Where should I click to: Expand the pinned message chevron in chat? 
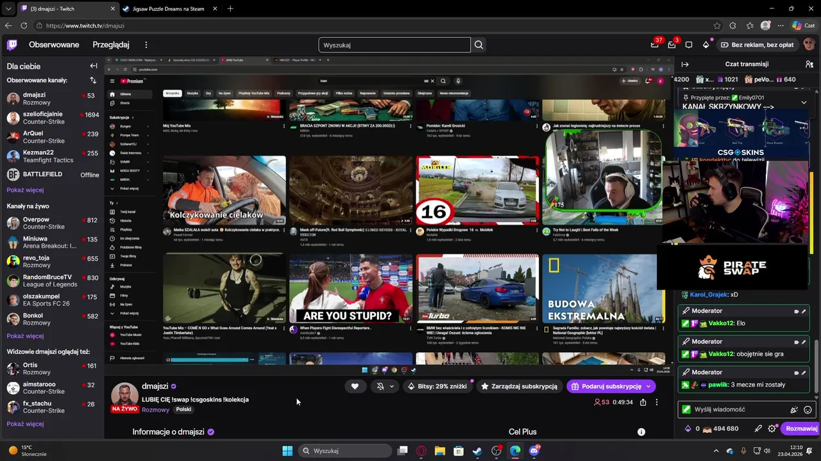[x=804, y=102]
